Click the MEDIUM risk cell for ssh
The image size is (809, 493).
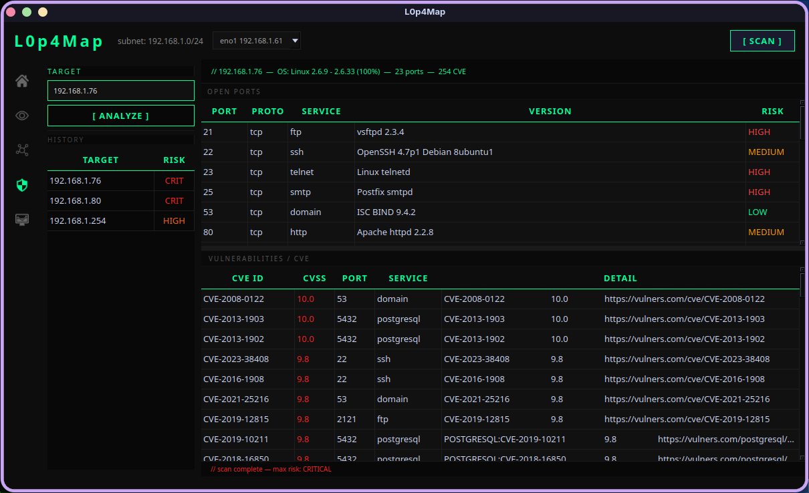pos(772,152)
